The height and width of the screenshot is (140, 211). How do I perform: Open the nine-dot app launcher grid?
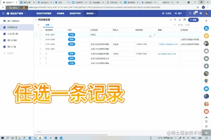[x=3, y=13]
